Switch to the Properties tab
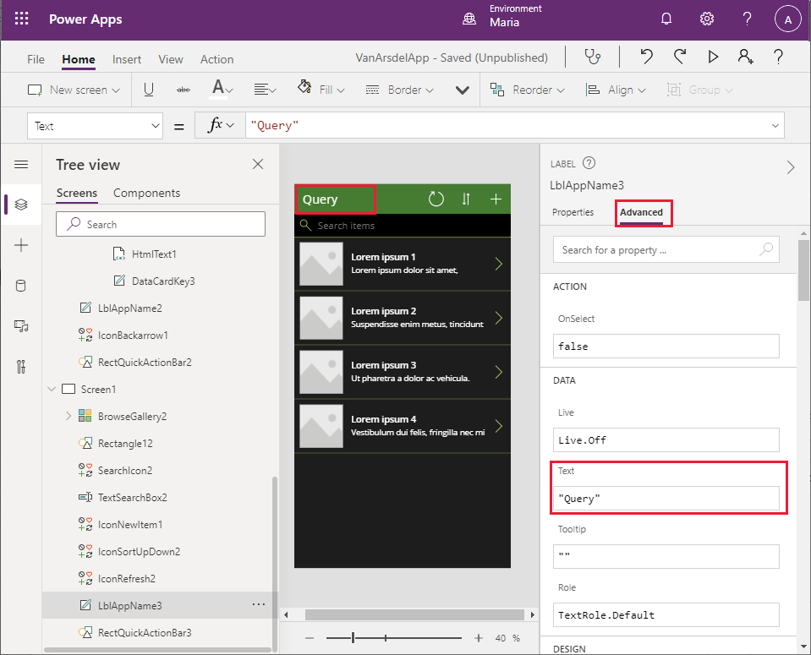This screenshot has width=811, height=655. tap(573, 212)
